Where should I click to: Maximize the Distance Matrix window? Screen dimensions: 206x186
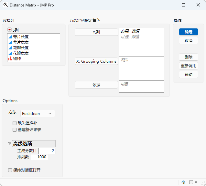tap(183, 5)
